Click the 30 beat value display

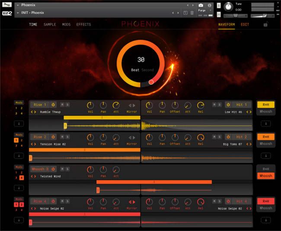141,60
